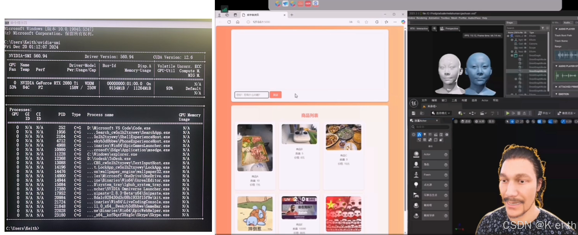Viewport: 578px width, 235px height.
Task: Click Stage search field
Action: pyautogui.click(x=523, y=28)
